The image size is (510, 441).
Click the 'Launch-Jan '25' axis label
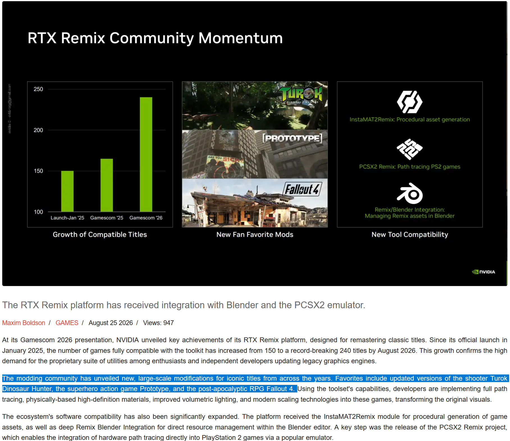point(67,218)
